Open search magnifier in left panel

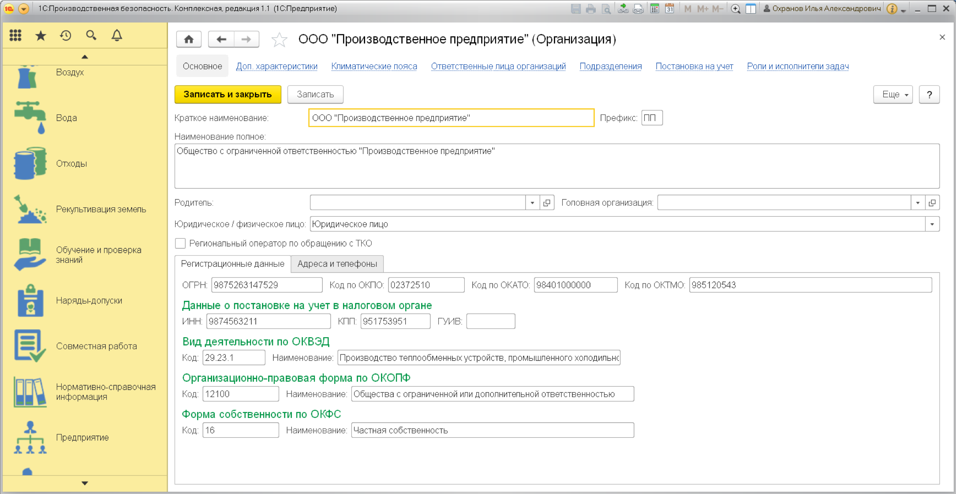tap(91, 35)
